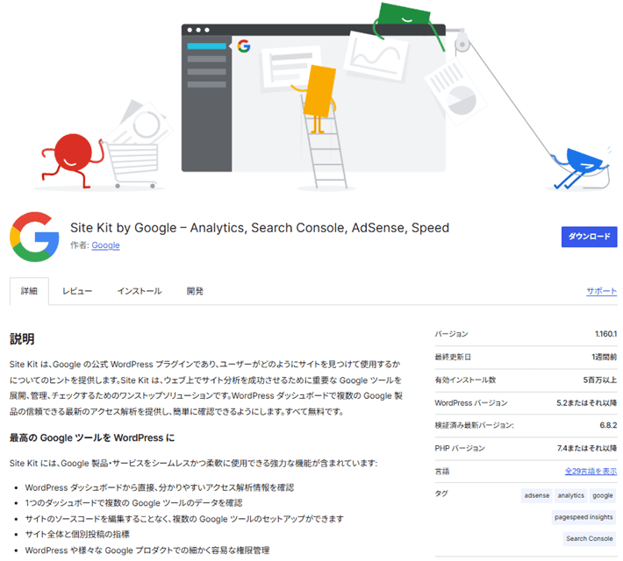Viewport: 623px width, 561px height.
Task: Click the ダウンロード download button
Action: pyautogui.click(x=589, y=237)
